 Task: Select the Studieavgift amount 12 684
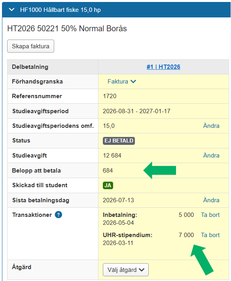pyautogui.click(x=112, y=156)
